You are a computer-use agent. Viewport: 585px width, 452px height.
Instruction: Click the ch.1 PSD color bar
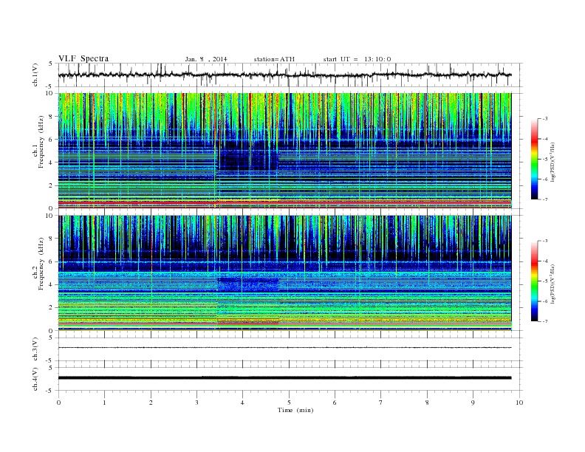coord(535,159)
